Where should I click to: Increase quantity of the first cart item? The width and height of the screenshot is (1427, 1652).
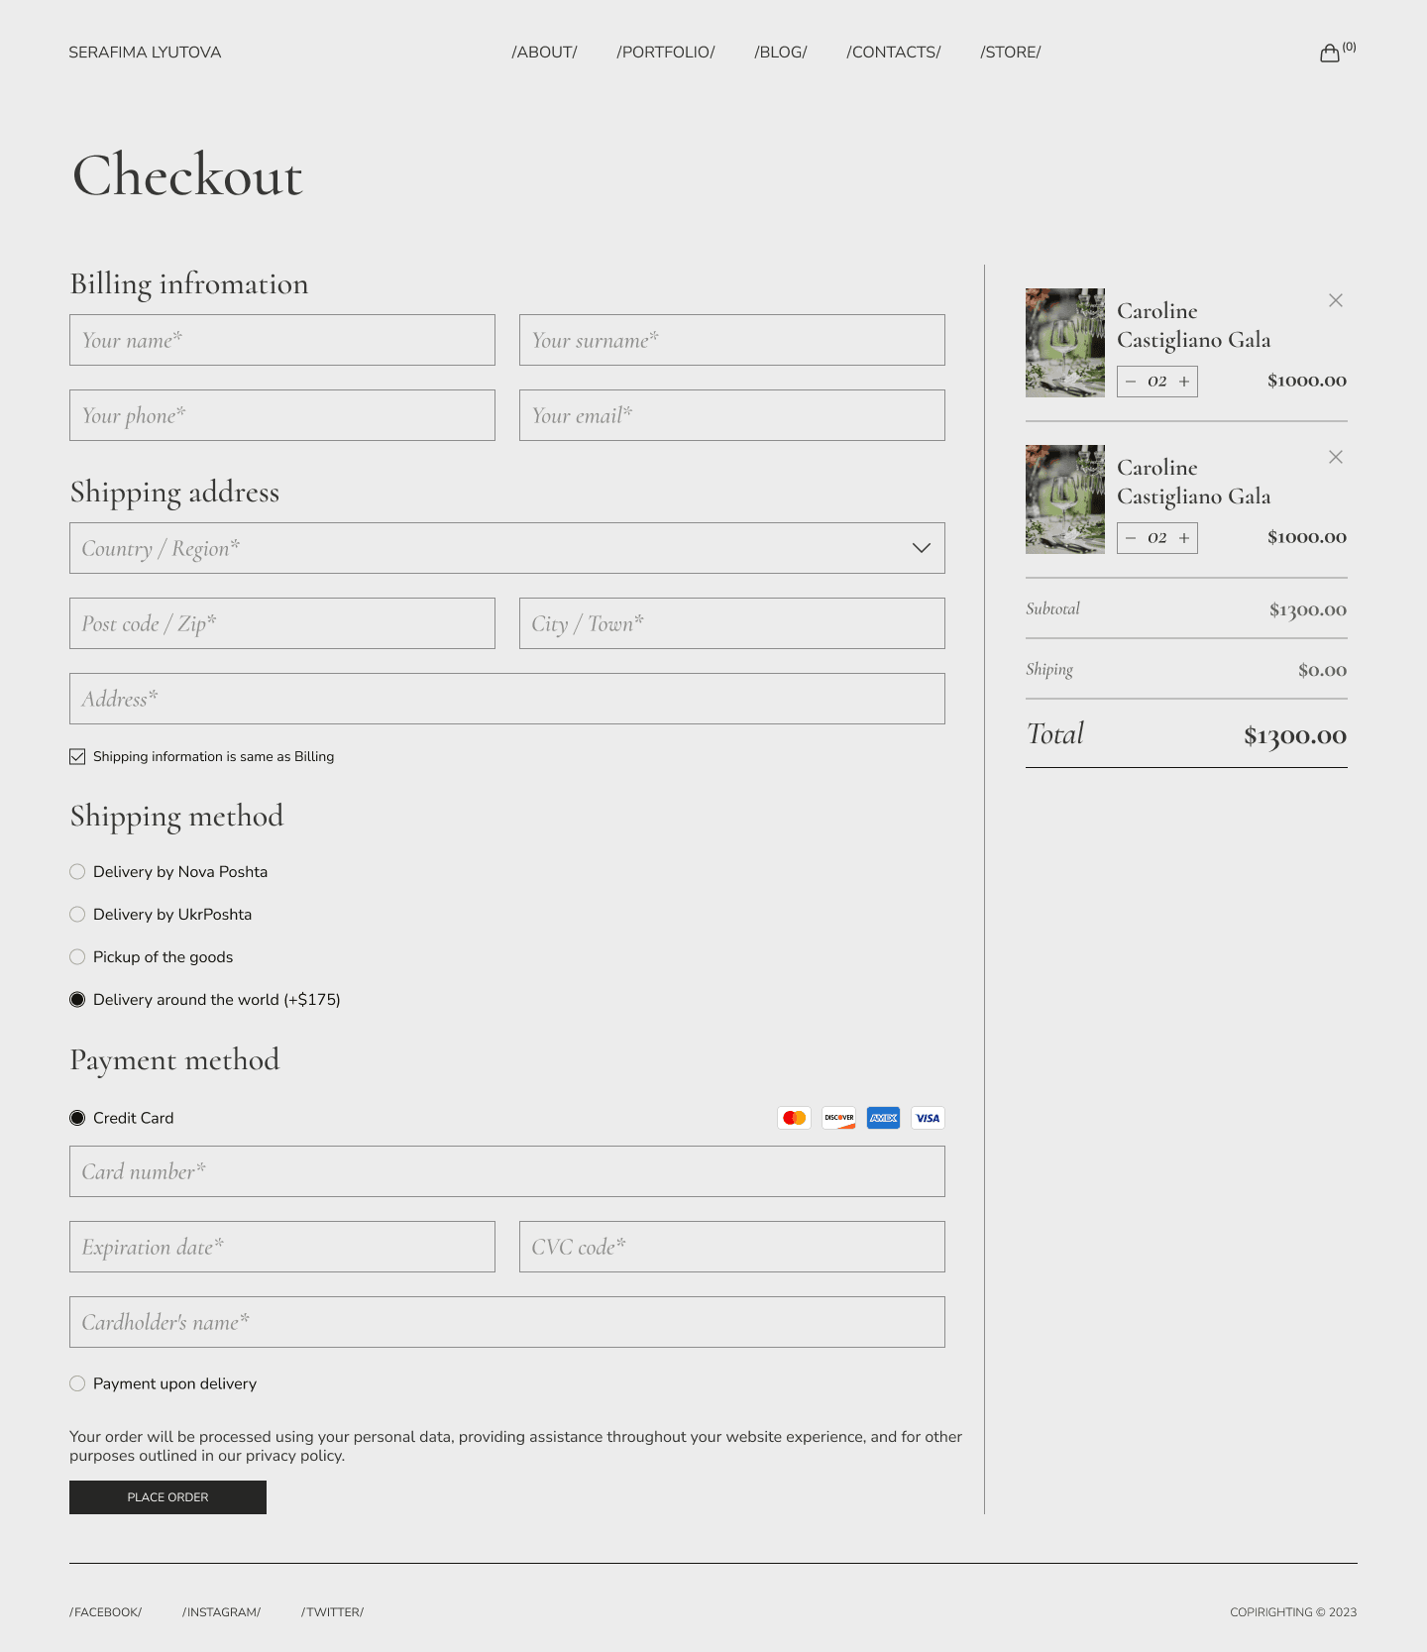click(x=1183, y=382)
